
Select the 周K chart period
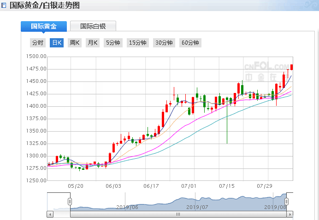coord(75,43)
